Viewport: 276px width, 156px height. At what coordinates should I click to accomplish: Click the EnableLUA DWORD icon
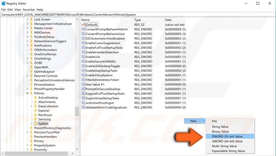coord(83,57)
